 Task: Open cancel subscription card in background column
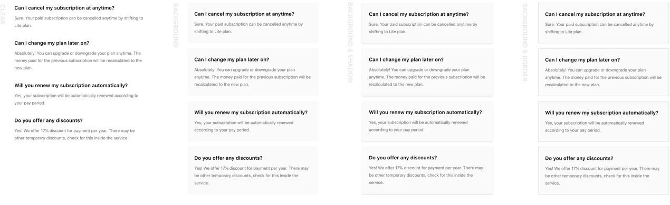(253, 23)
